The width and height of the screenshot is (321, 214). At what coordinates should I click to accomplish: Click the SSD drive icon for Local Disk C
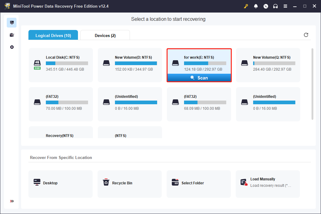point(37,65)
